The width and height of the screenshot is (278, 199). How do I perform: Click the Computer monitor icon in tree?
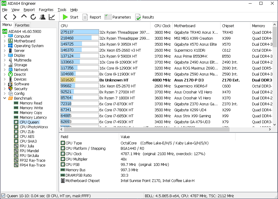10,36
